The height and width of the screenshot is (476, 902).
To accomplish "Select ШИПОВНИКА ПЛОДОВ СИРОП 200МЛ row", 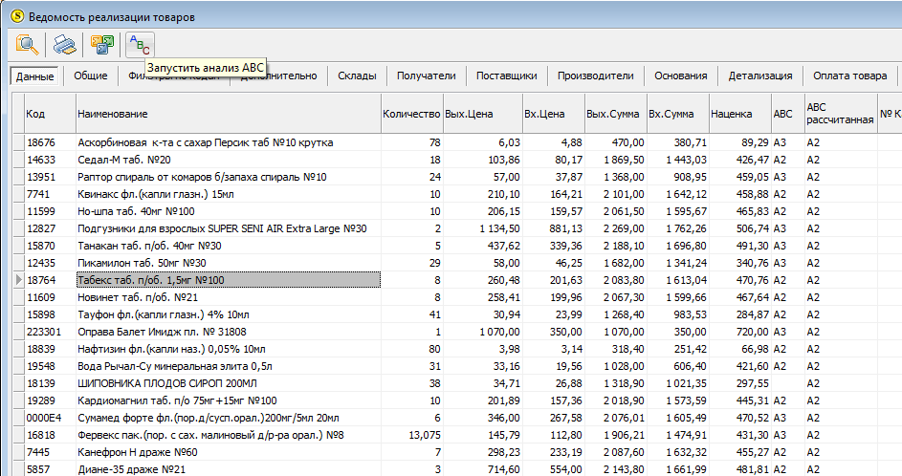I will 457,383.
